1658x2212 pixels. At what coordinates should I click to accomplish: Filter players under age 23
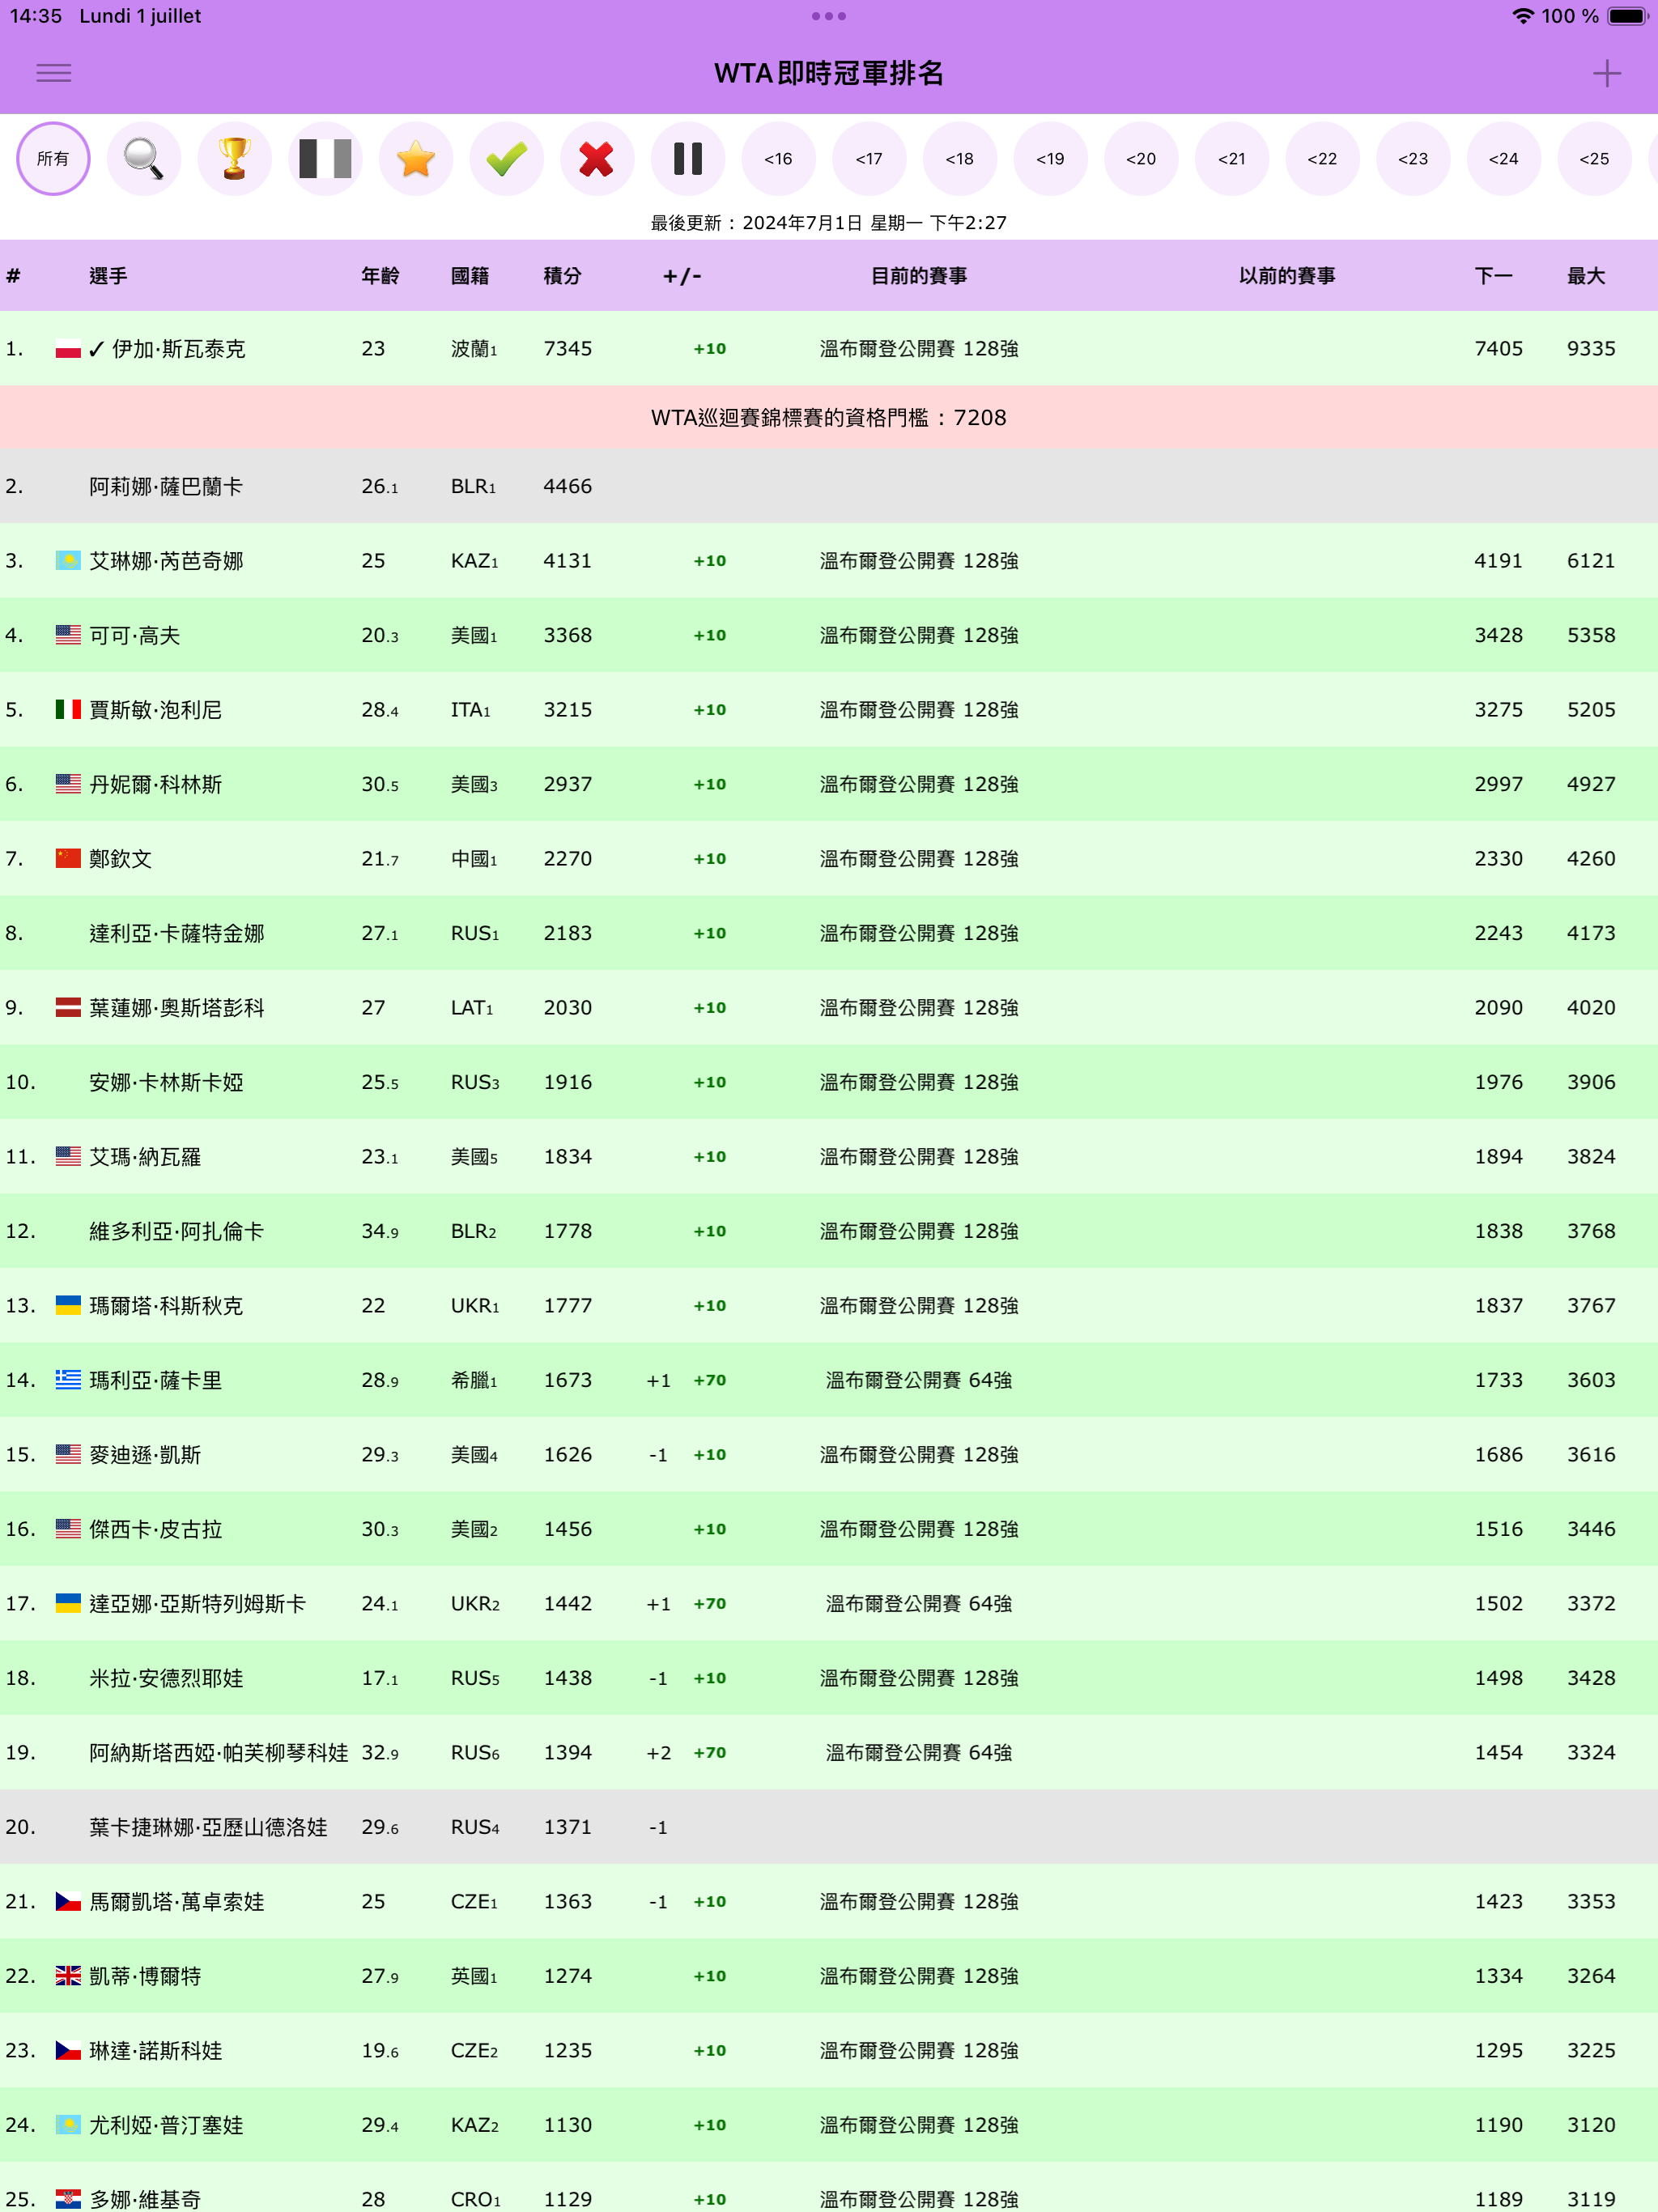coord(1413,159)
